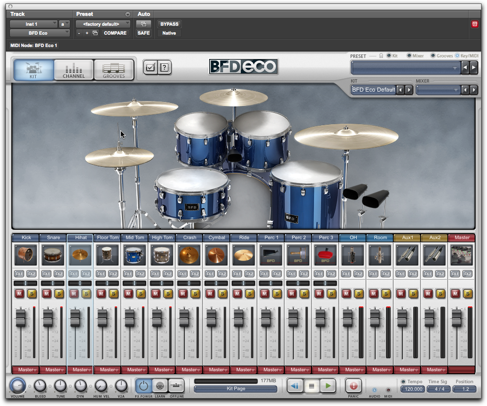
Task: Open the FX1 slot on Kick channel
Action: point(19,274)
